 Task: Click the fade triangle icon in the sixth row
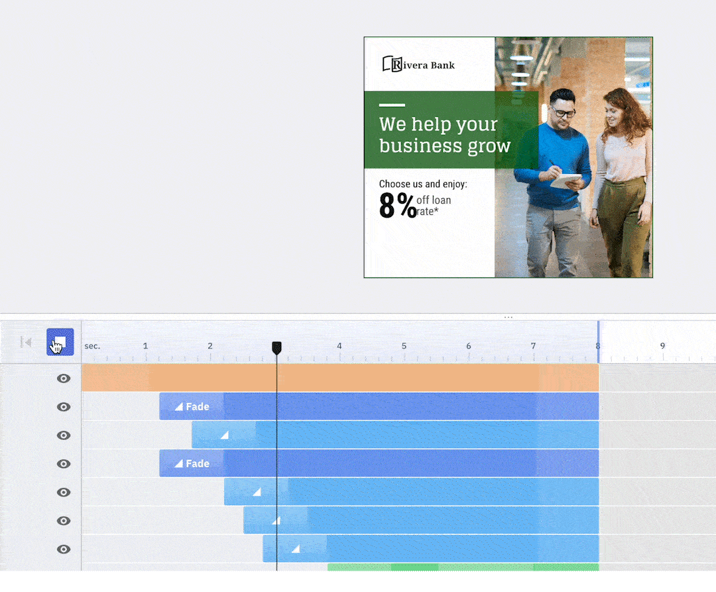pos(276,521)
